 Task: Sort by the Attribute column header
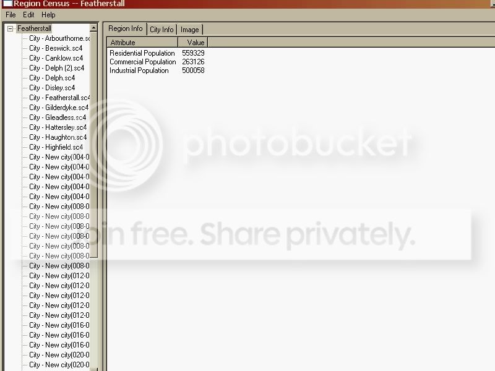(142, 42)
